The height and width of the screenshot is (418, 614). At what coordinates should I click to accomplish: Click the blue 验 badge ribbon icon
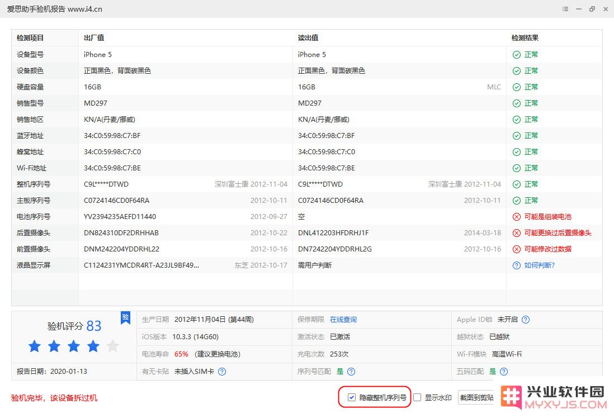point(125,318)
